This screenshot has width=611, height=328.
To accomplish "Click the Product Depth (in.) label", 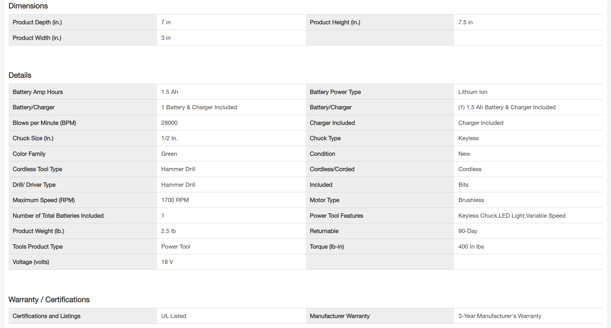I will point(37,22).
